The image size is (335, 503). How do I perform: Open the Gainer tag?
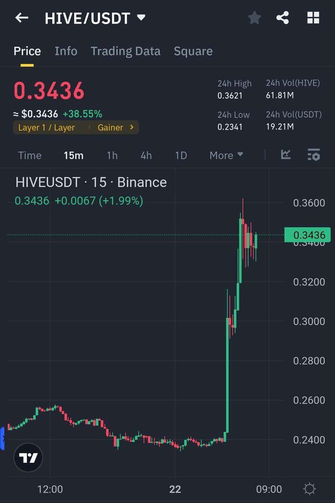[110, 128]
